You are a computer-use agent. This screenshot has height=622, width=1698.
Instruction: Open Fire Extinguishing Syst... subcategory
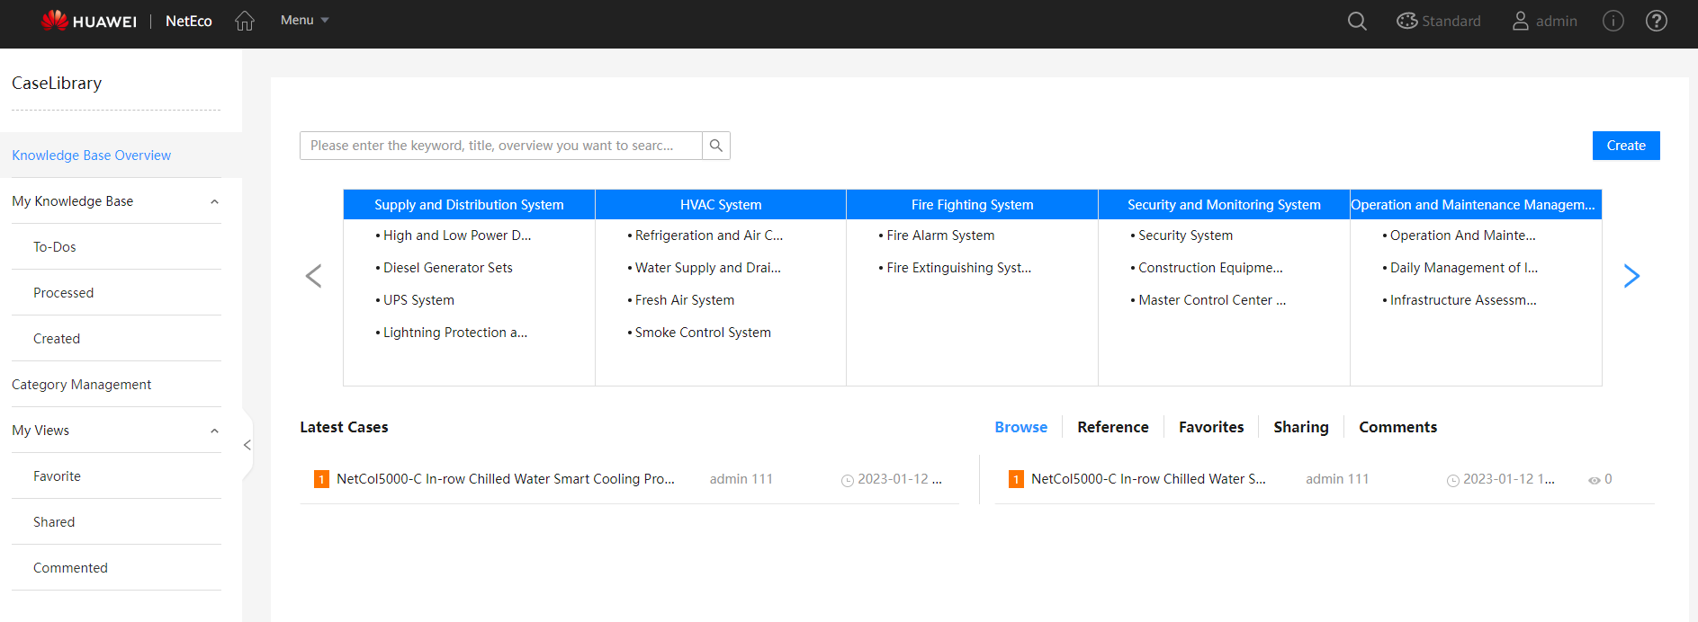click(959, 268)
